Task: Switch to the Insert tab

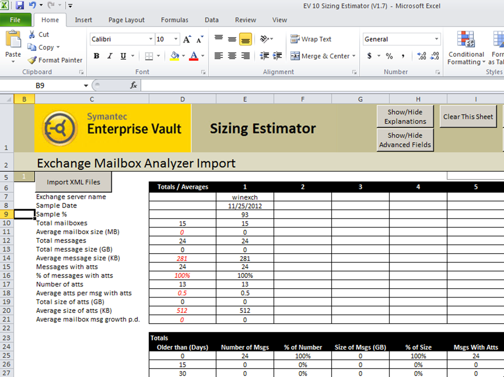Action: (84, 20)
